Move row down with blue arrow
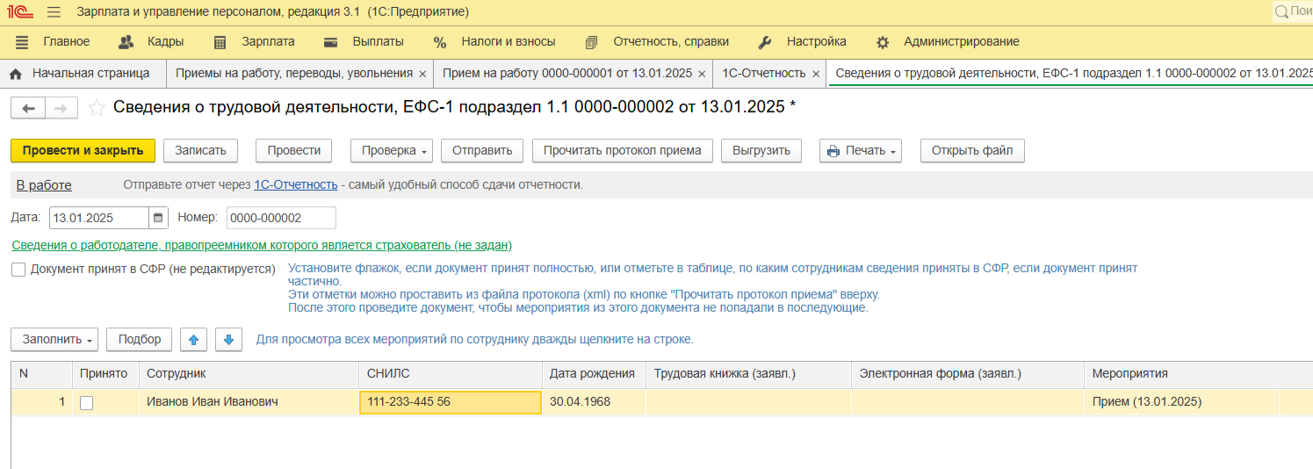 (227, 340)
